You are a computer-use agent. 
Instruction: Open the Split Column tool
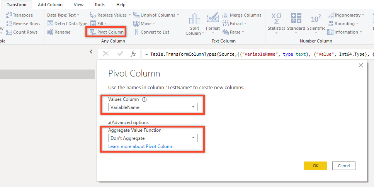pos(194,24)
